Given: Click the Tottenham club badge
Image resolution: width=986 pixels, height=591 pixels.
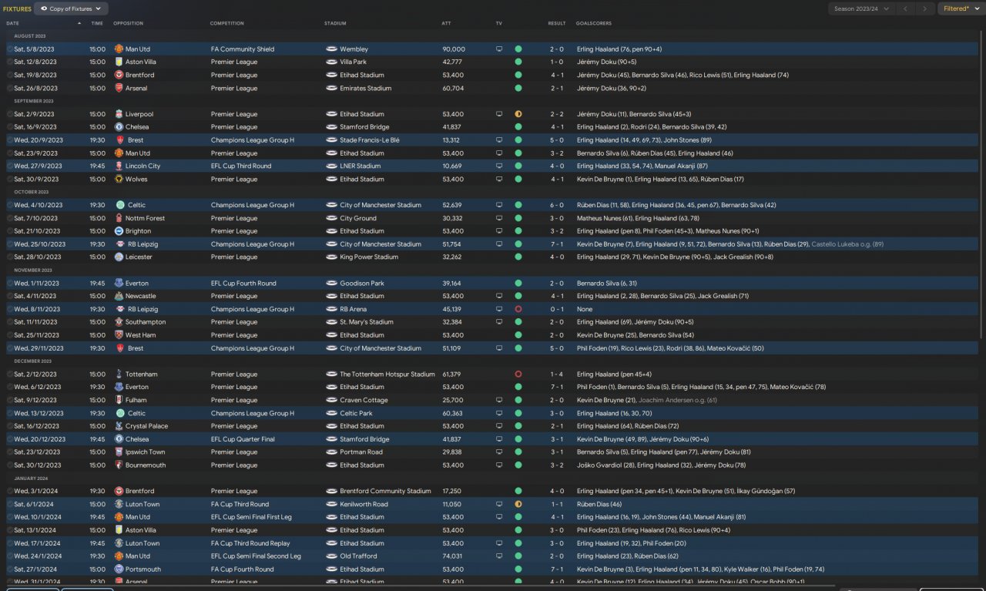Looking at the screenshot, I should (119, 374).
